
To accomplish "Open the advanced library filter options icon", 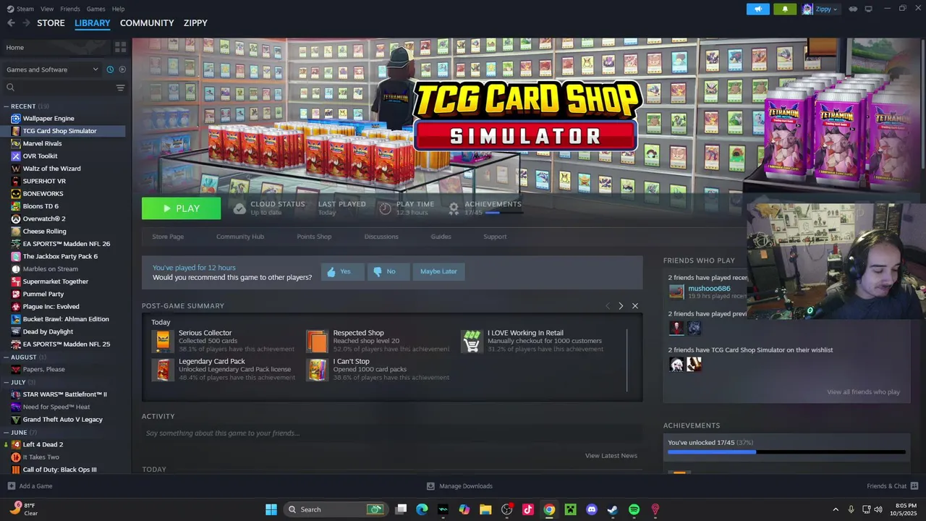I will point(120,88).
